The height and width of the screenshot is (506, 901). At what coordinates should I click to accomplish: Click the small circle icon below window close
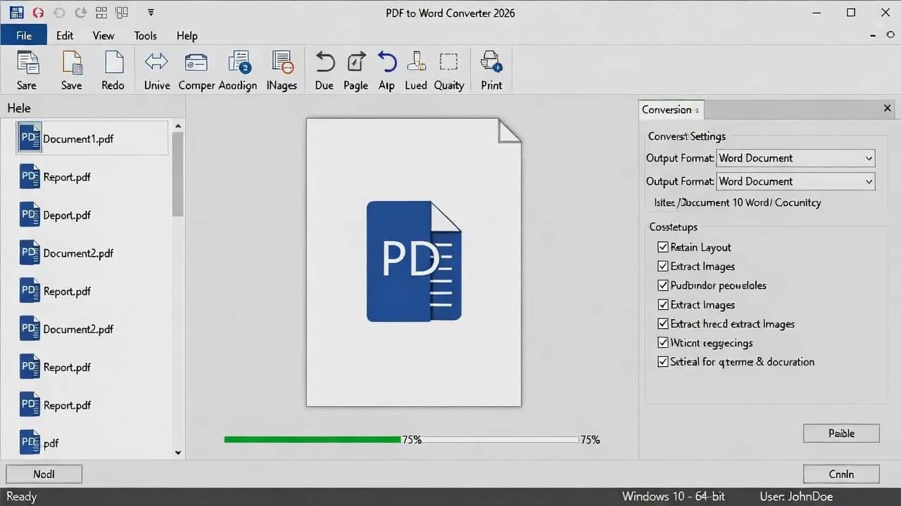pyautogui.click(x=890, y=34)
